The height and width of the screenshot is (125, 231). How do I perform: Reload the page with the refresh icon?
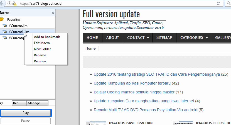pyautogui.click(x=218, y=4)
